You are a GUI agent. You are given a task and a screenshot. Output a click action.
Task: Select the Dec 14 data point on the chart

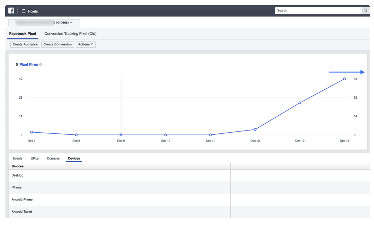click(344, 79)
